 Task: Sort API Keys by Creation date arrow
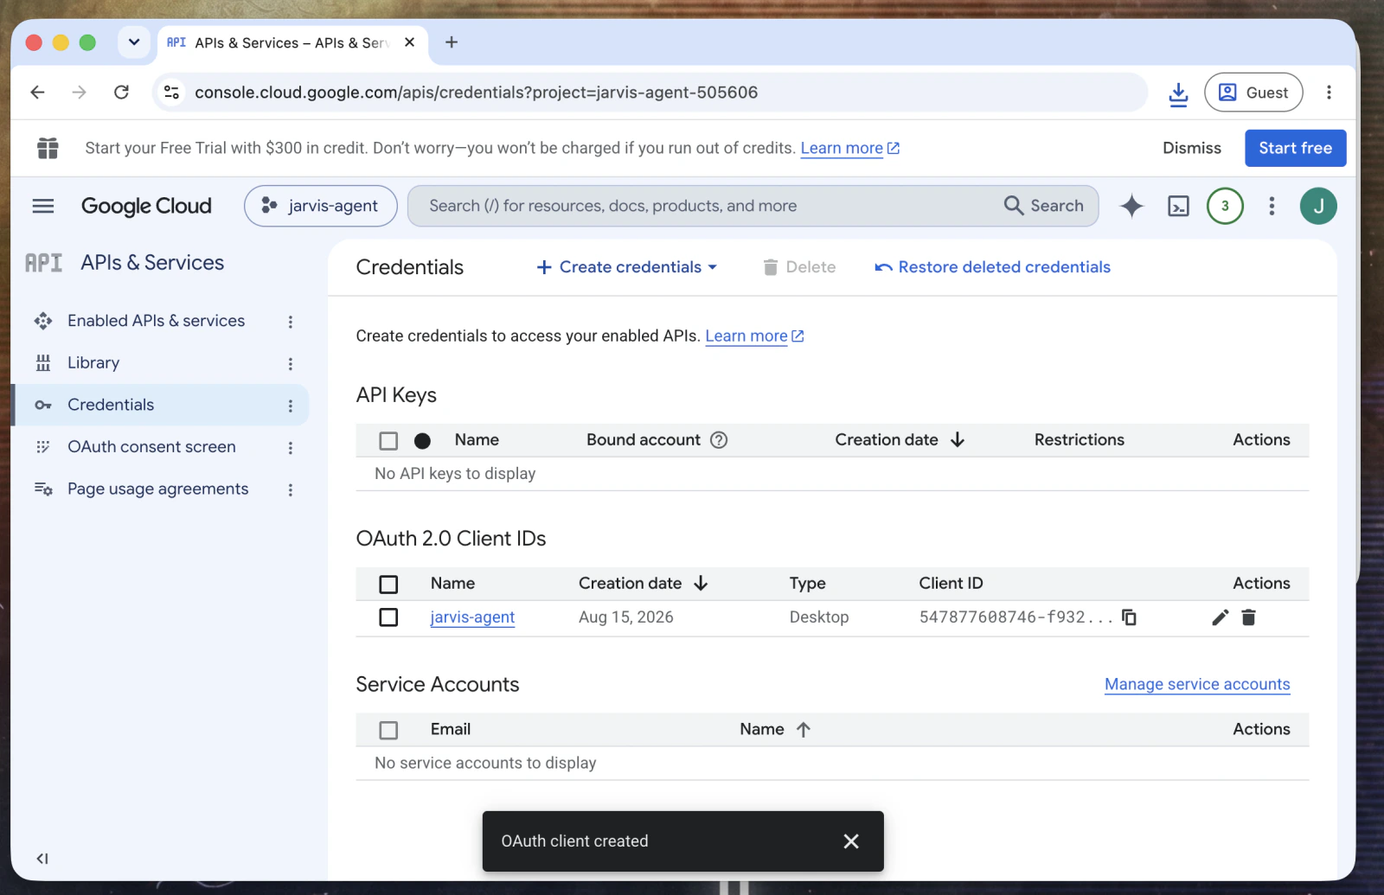(x=958, y=440)
